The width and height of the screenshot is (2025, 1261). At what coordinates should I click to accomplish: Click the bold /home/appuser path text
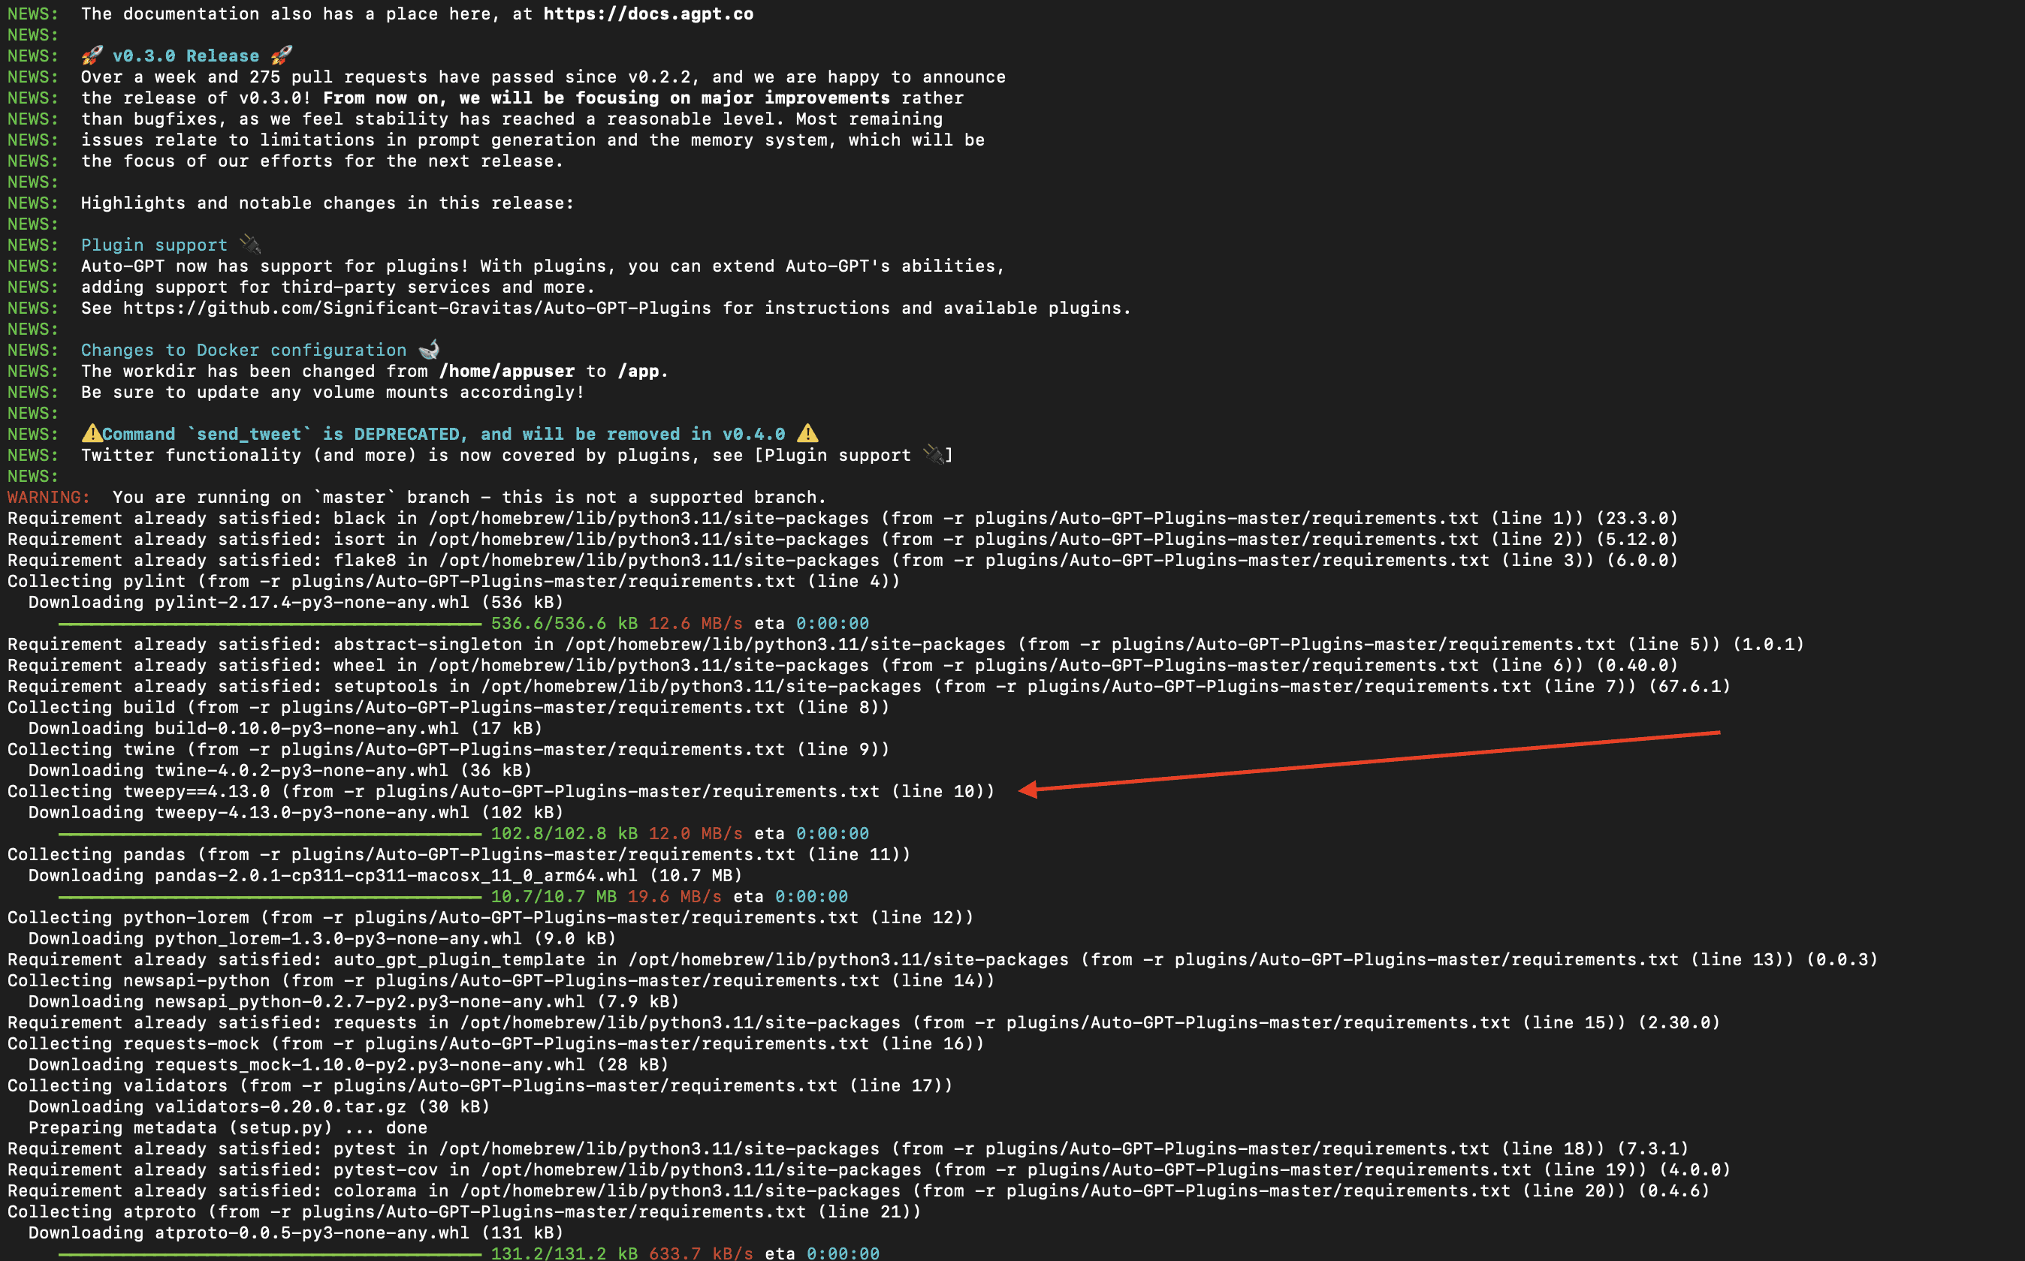[506, 371]
